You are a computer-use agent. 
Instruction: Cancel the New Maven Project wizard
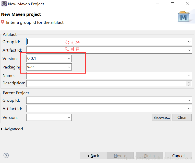point(178,156)
